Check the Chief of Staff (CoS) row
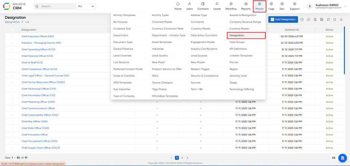 pyautogui.click(x=13, y=62)
